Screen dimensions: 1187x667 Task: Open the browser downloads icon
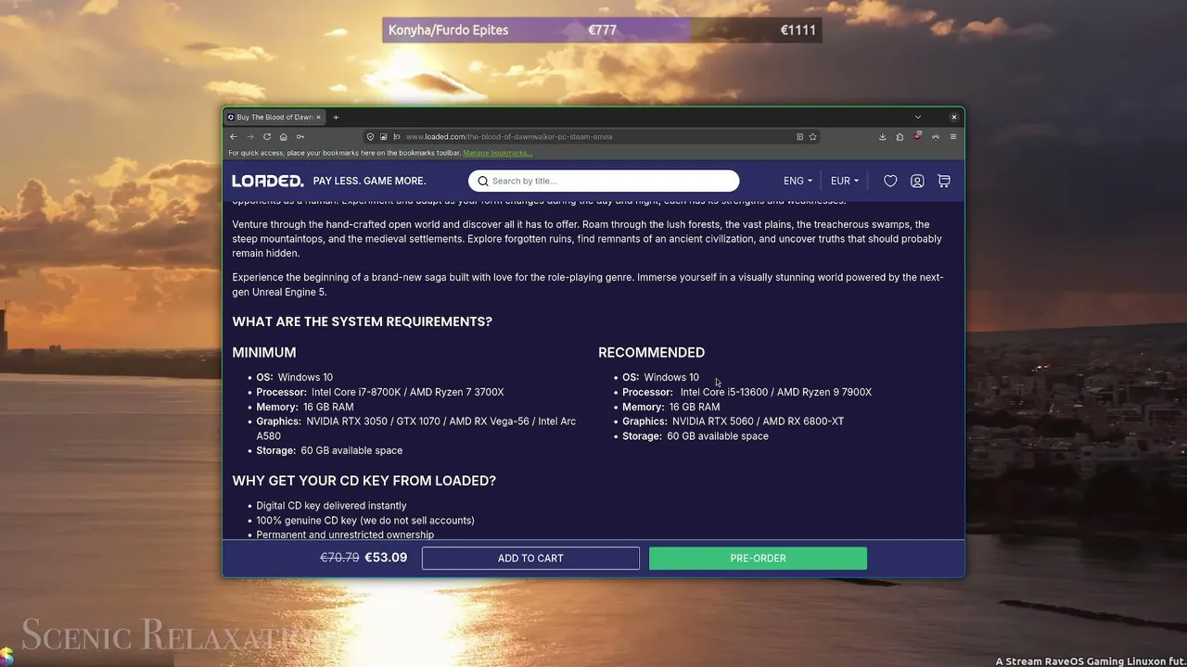point(882,136)
